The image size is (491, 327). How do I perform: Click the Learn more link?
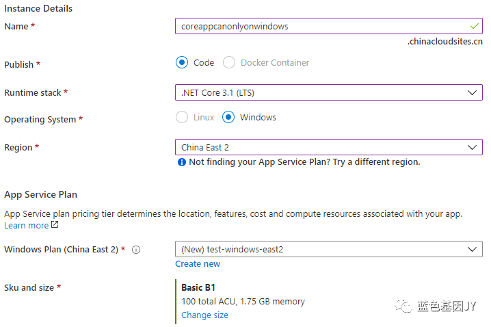pyautogui.click(x=26, y=225)
